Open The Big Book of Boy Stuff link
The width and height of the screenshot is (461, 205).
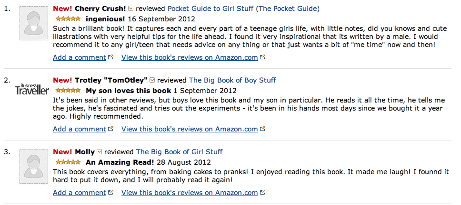[232, 80]
